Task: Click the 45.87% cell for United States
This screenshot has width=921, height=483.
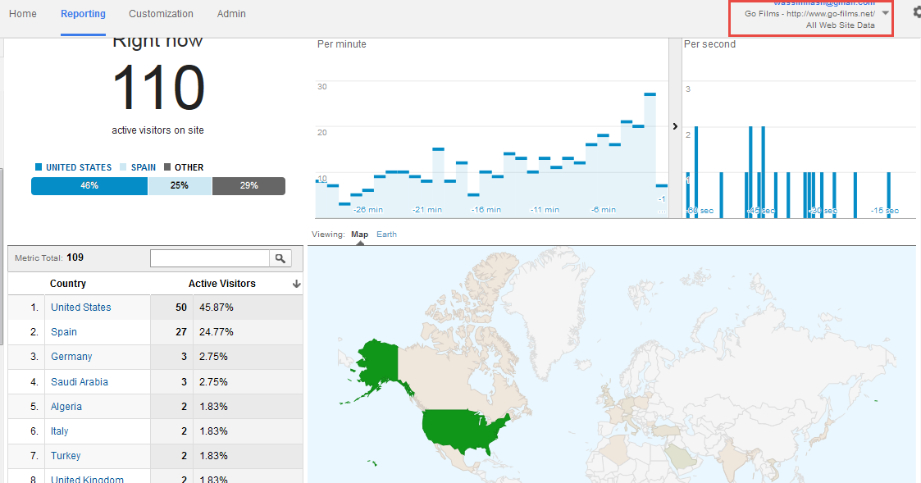Action: 217,308
